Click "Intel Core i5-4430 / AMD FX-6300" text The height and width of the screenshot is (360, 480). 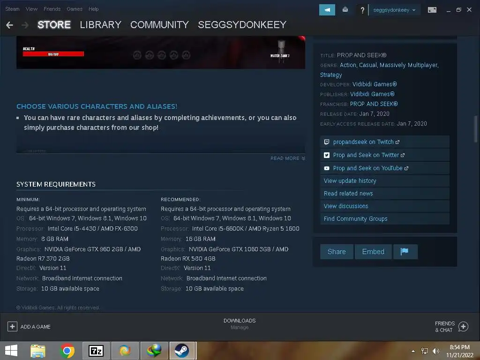click(92, 228)
